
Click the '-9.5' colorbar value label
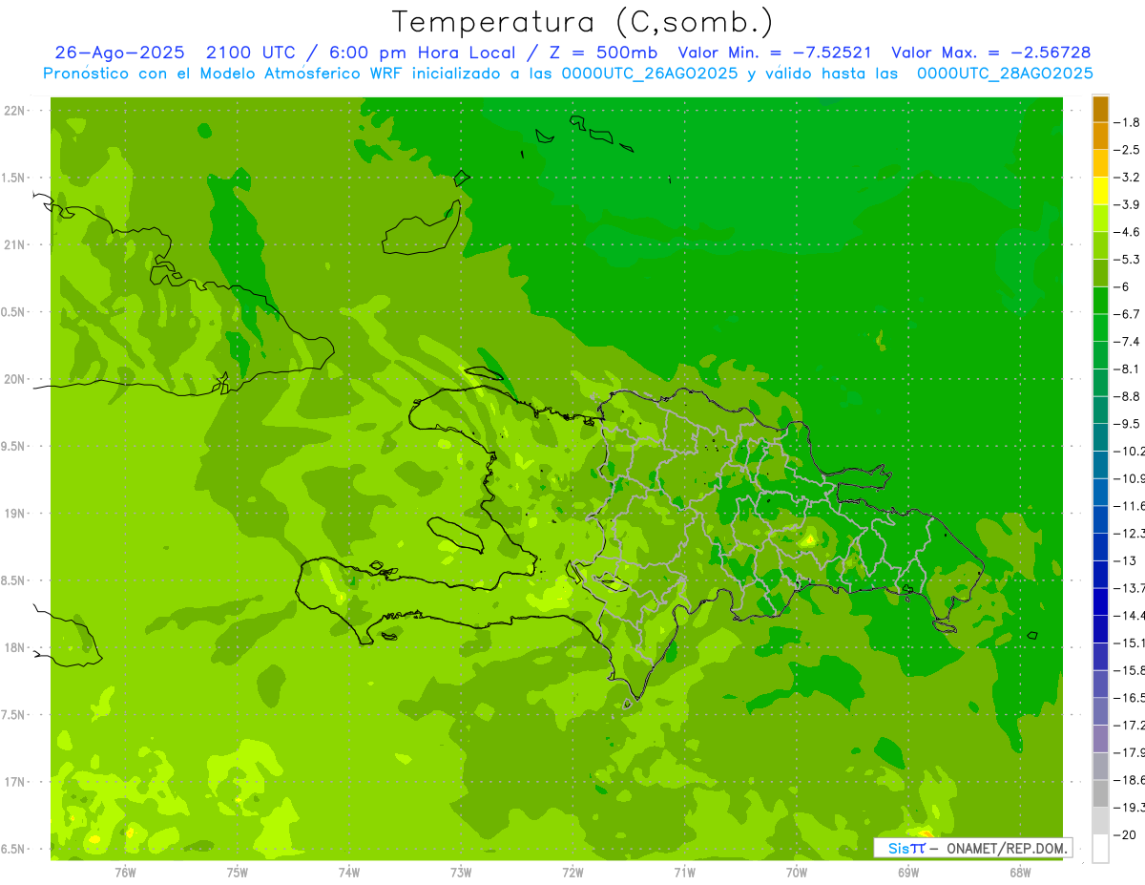1128,424
